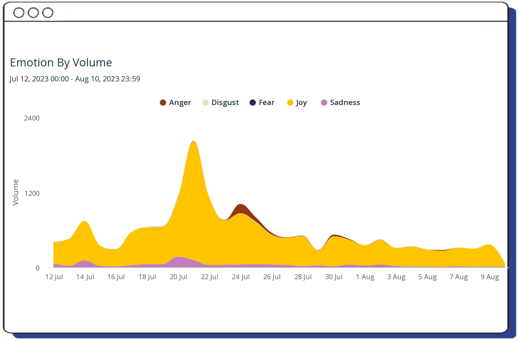
Task: Hide the Sadness series via legend text
Action: click(x=345, y=103)
